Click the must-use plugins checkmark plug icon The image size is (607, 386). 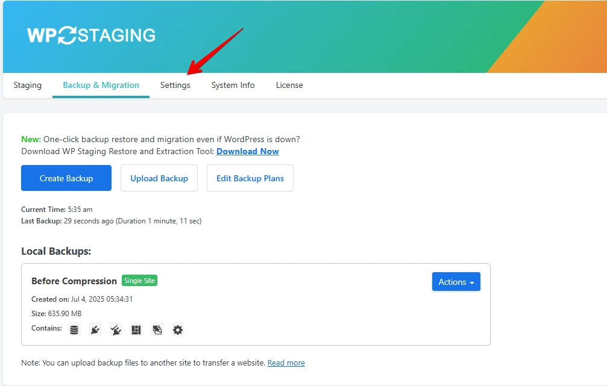pos(115,329)
